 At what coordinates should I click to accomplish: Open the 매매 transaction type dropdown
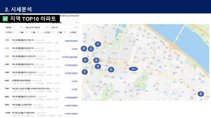tap(14, 28)
